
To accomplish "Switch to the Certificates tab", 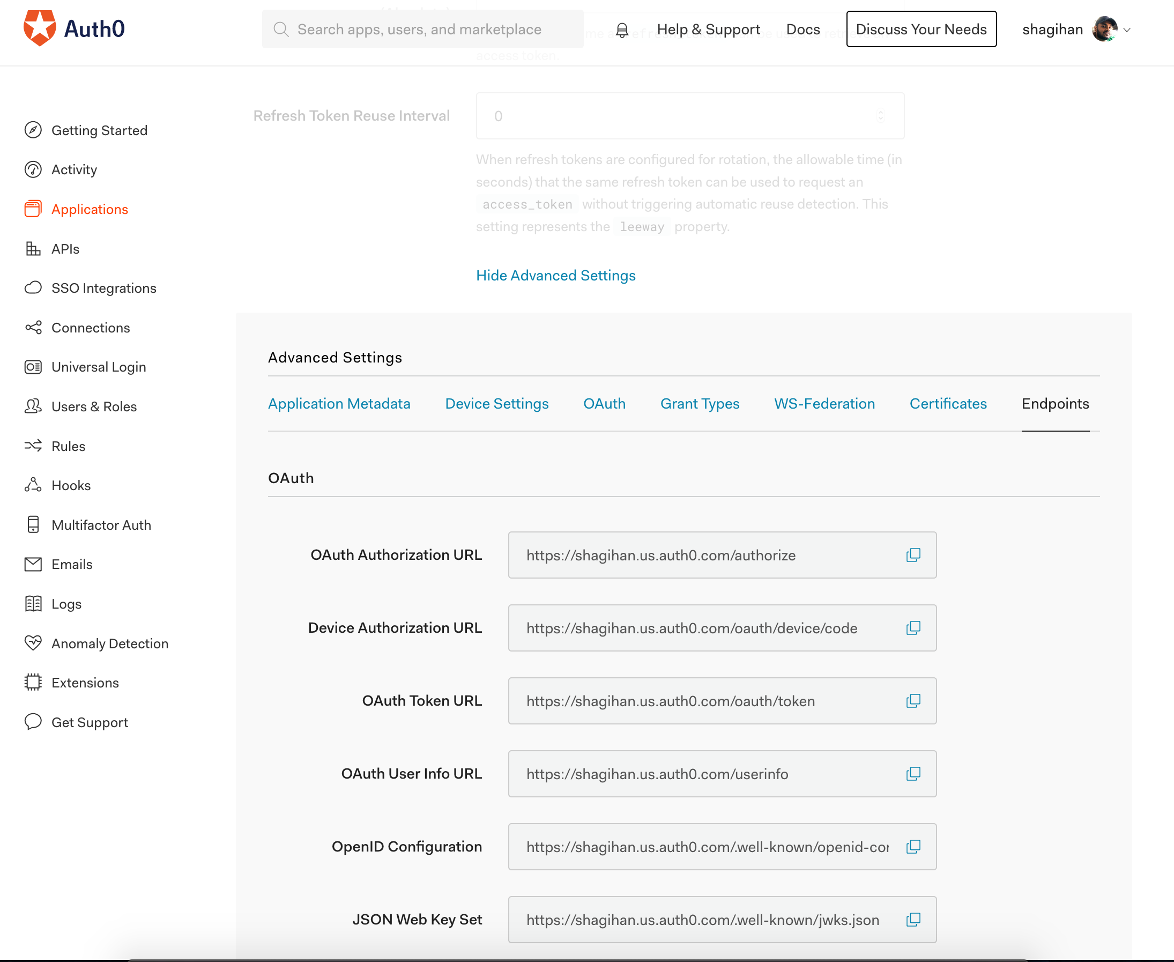I will [x=947, y=403].
